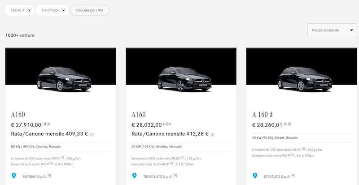
Task: Click the location pin next to TRIVELLATO S.p.A.
Action: coord(134,176)
